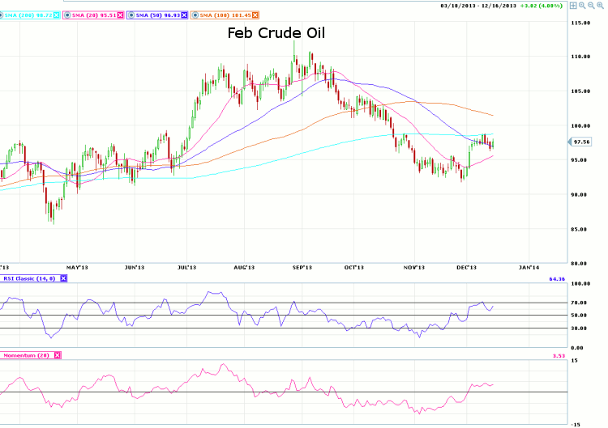
Task: Toggle the SMA (20) visibility dot
Action: click(x=67, y=15)
